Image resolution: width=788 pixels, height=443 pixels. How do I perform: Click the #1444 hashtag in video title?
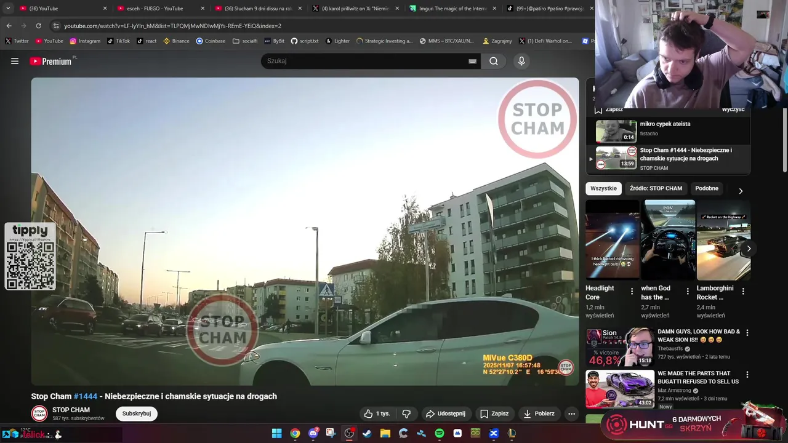(x=86, y=396)
